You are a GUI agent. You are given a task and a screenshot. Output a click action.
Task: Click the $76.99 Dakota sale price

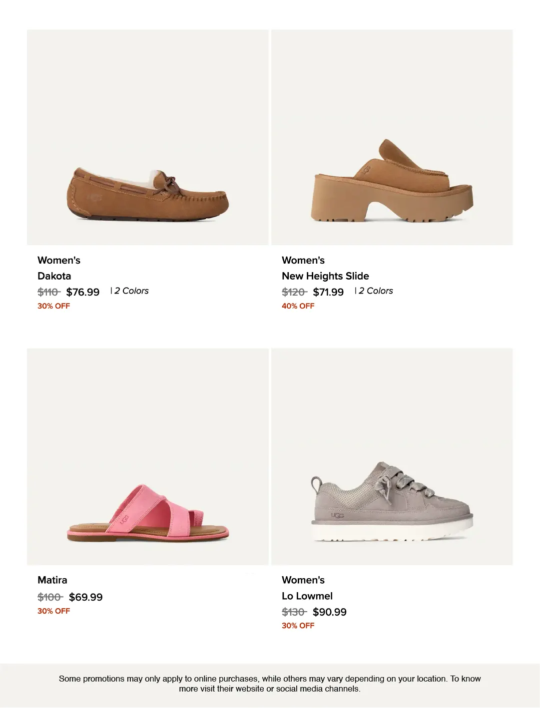coord(83,292)
